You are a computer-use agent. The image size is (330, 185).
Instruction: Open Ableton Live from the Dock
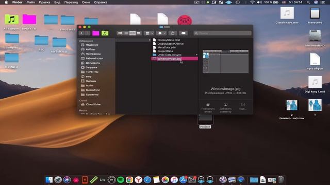pyautogui.click(x=103, y=180)
